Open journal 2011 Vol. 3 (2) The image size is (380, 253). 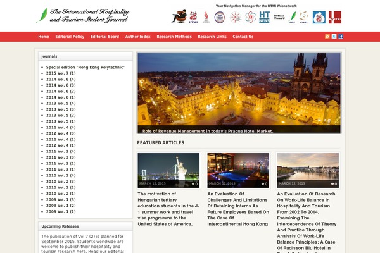[61, 163]
